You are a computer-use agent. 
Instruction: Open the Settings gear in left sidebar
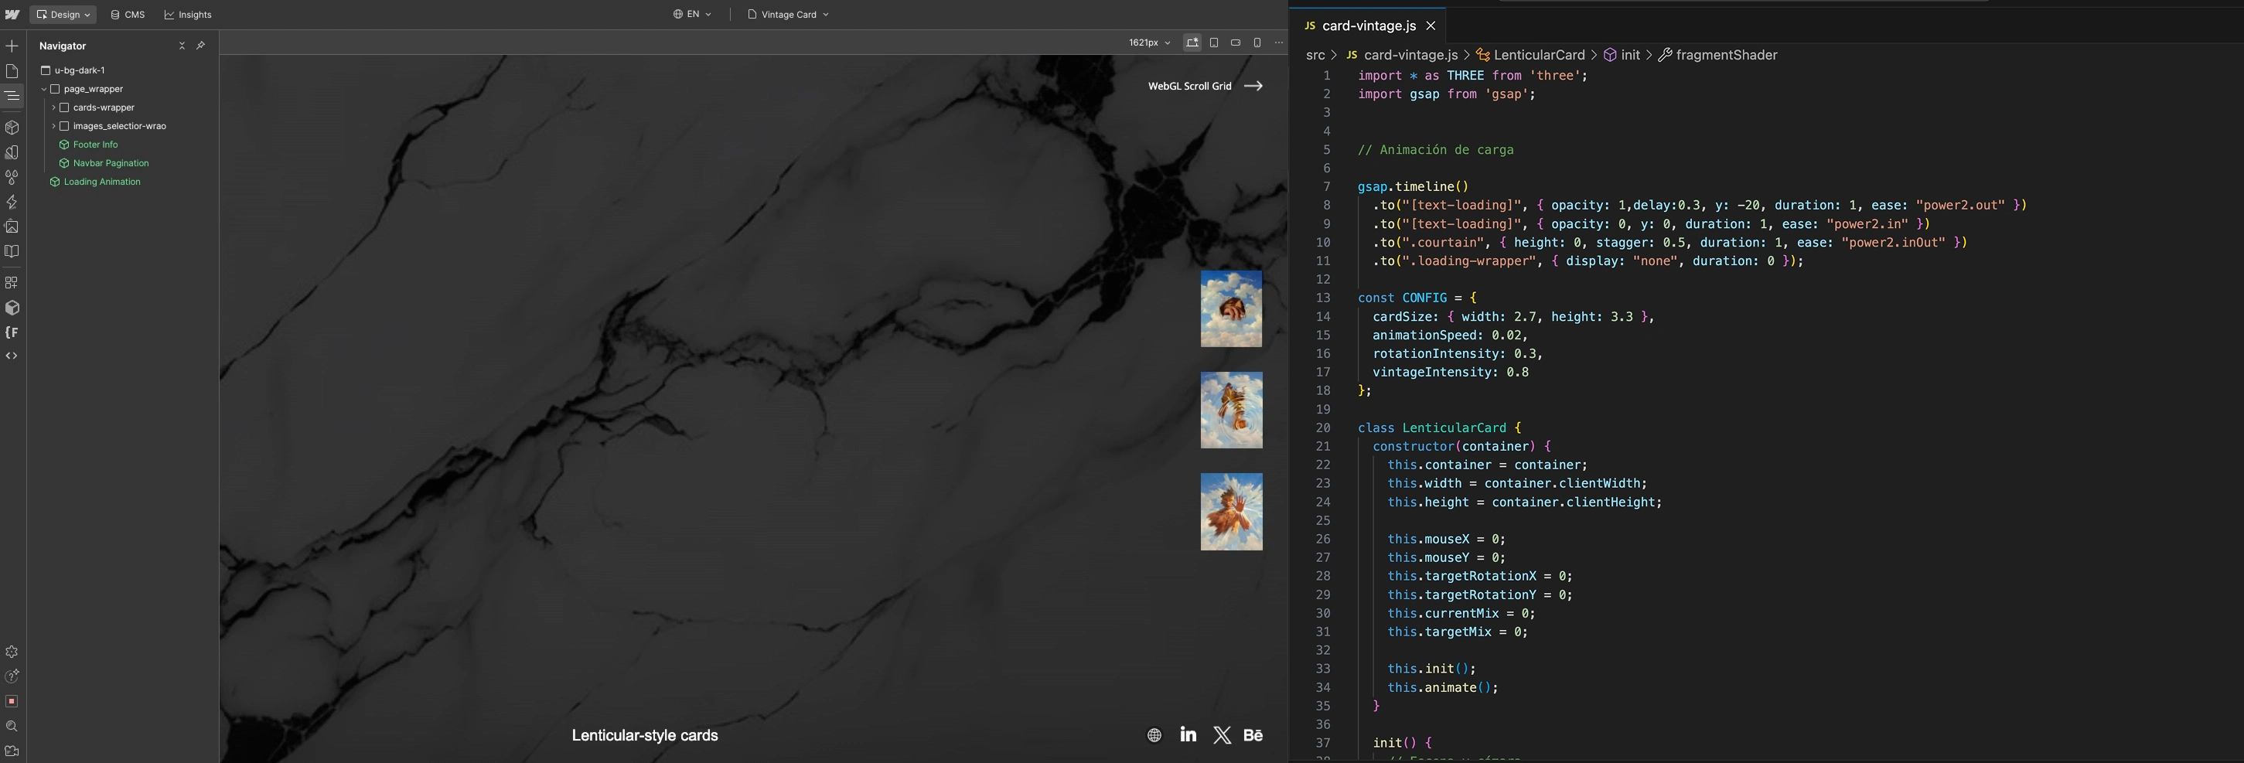pos(12,652)
